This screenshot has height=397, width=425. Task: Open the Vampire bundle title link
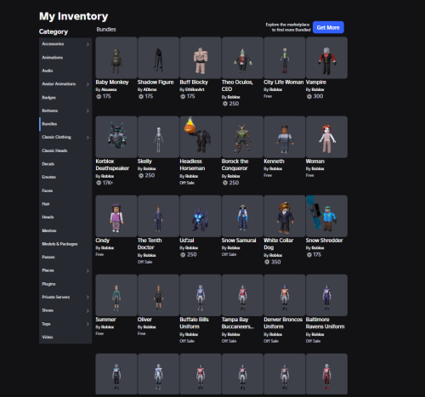click(316, 82)
